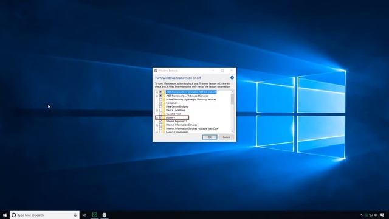Open help for Windows Features dialog
The image size is (389, 219).
pyautogui.click(x=232, y=78)
